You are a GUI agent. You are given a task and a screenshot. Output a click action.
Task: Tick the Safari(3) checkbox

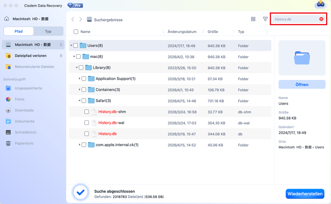pos(84,101)
